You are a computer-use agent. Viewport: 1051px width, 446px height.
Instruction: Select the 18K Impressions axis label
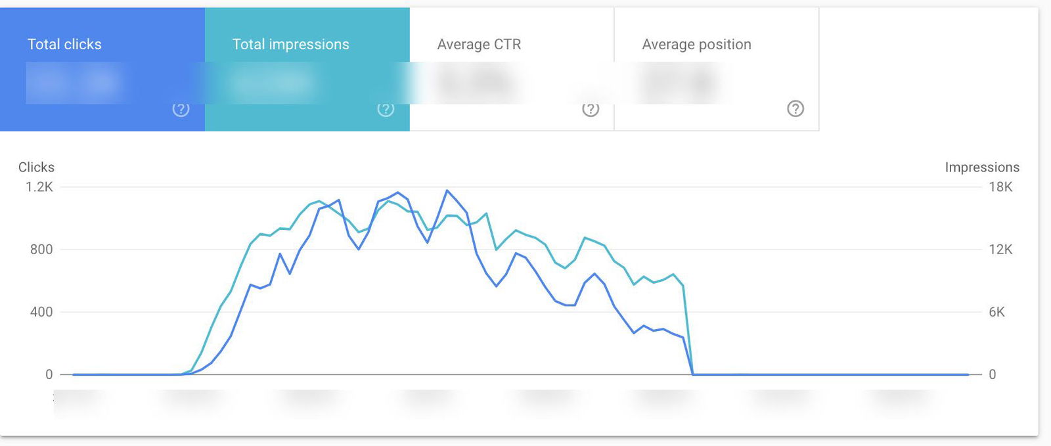pyautogui.click(x=1000, y=187)
